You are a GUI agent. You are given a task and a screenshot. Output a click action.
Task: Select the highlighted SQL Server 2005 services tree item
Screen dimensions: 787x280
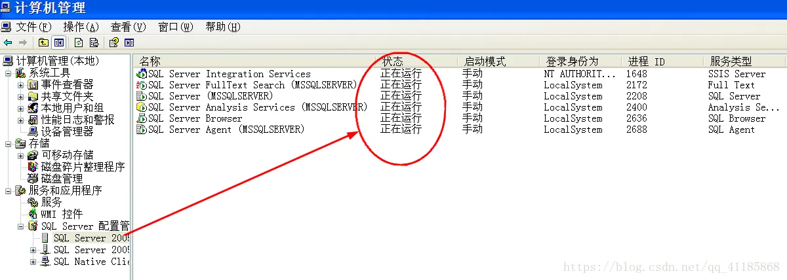point(92,238)
